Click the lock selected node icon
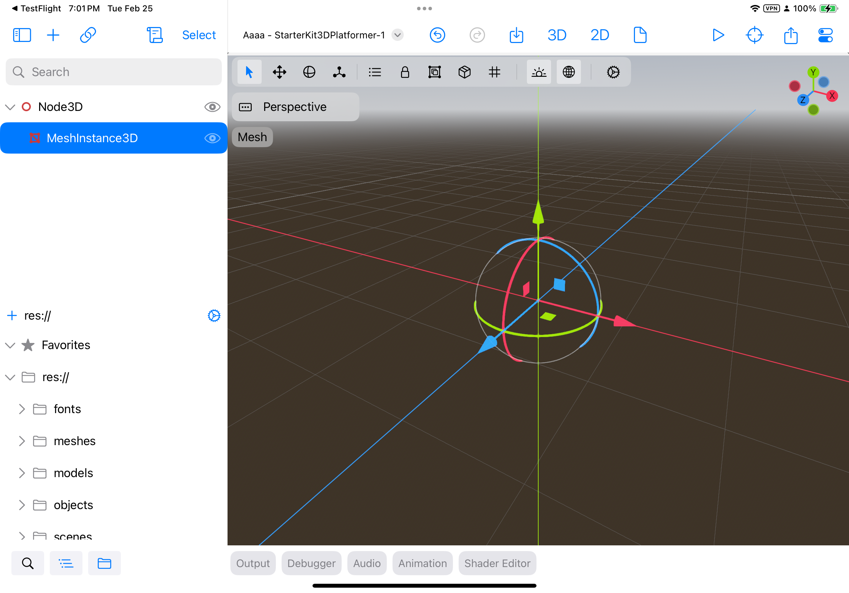This screenshot has height=593, width=849. 405,72
